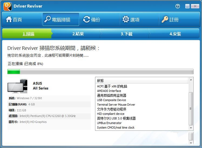
Task: Click '正在掃描 (已完成 8%)' status text
Action: coord(25,64)
